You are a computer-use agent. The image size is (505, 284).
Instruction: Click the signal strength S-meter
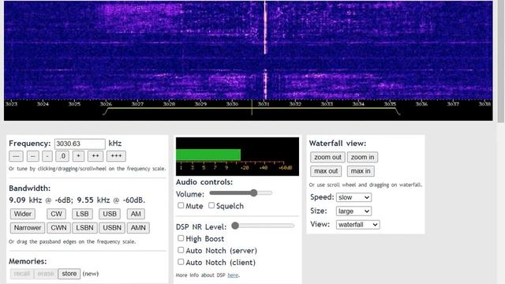[x=238, y=156]
